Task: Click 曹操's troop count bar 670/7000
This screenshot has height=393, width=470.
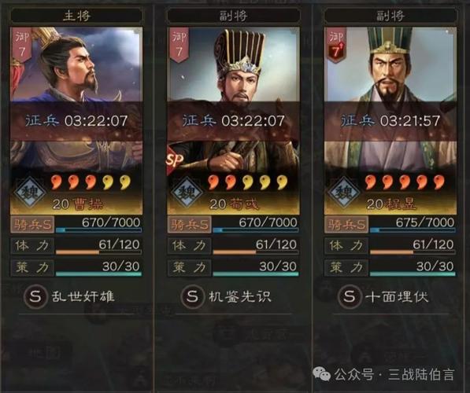Action: 98,225
